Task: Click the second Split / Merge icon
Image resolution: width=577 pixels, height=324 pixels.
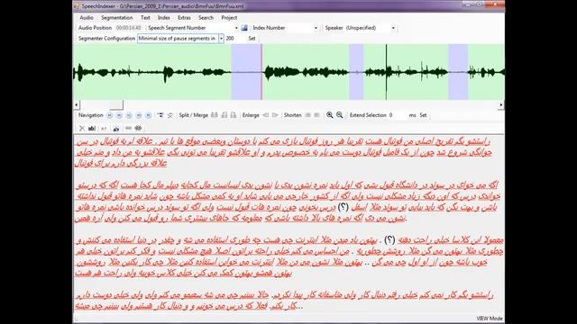Action: point(224,115)
